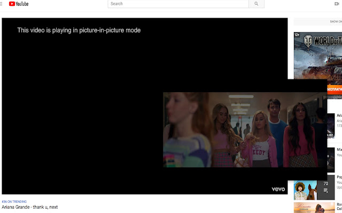Click the picture-in-picture floating video window
The height and width of the screenshot is (213, 342).
245,130
